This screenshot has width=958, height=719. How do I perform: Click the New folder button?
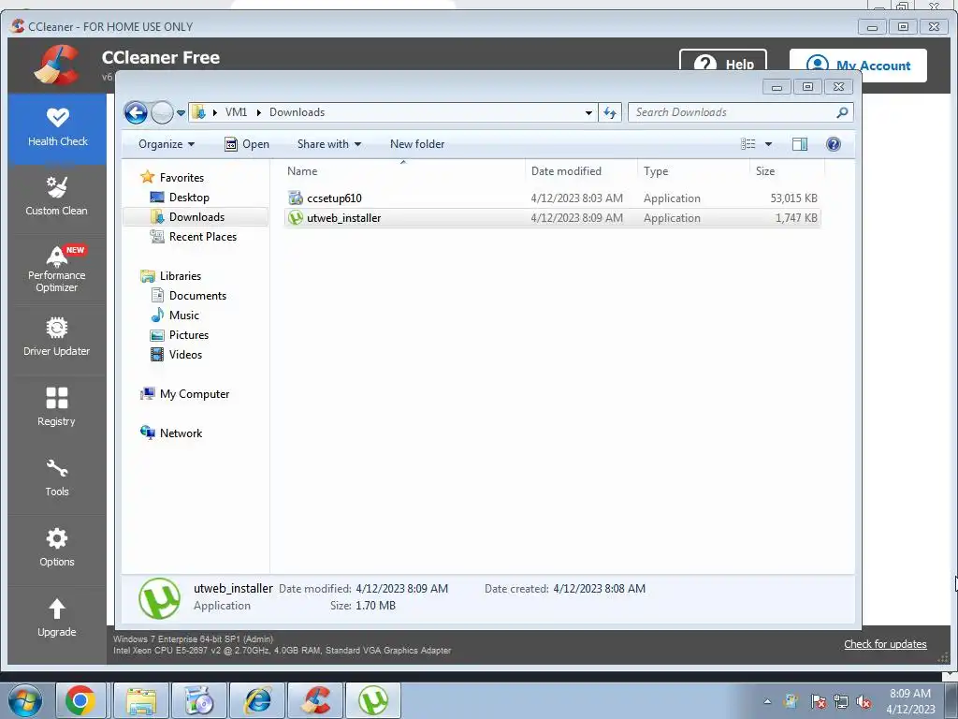tap(417, 144)
